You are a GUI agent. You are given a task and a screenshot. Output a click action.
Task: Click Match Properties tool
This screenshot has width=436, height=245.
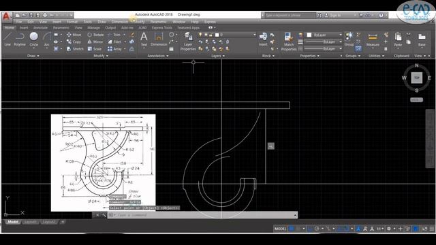coord(289,42)
